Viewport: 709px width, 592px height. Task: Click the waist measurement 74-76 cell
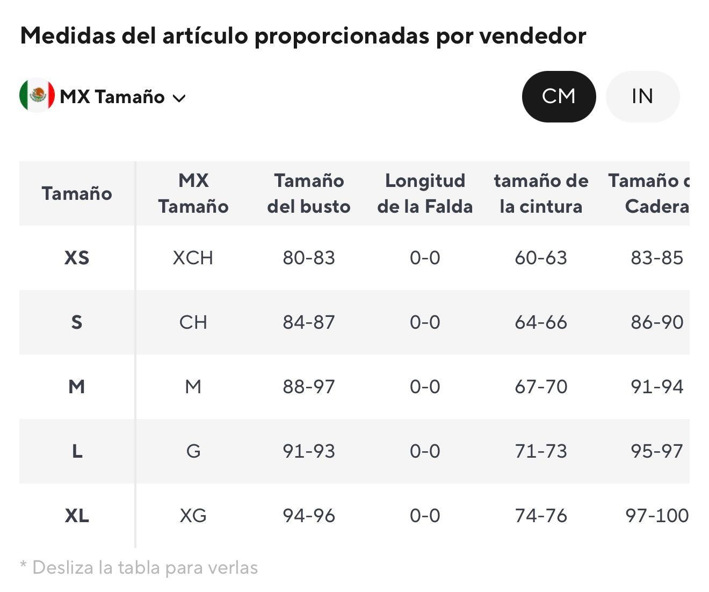click(x=541, y=516)
